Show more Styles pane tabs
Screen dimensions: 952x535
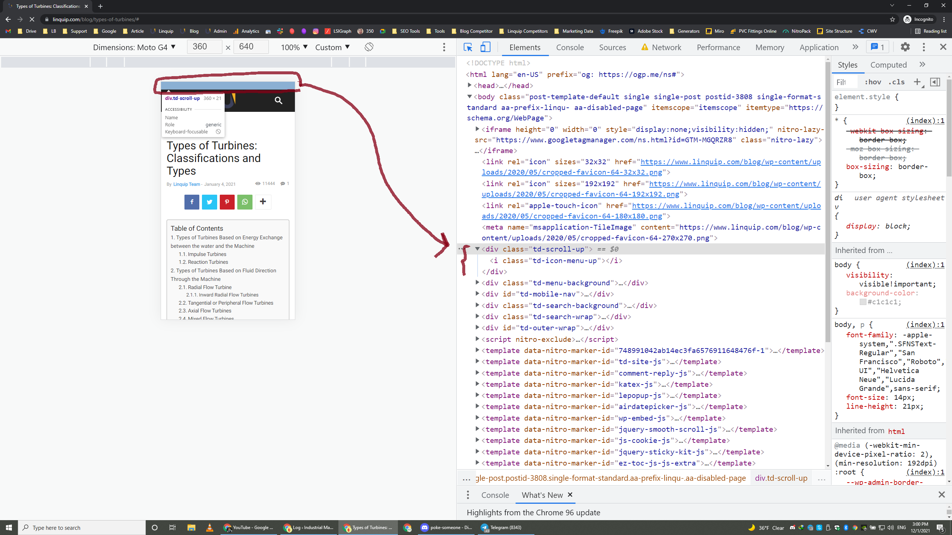[922, 65]
